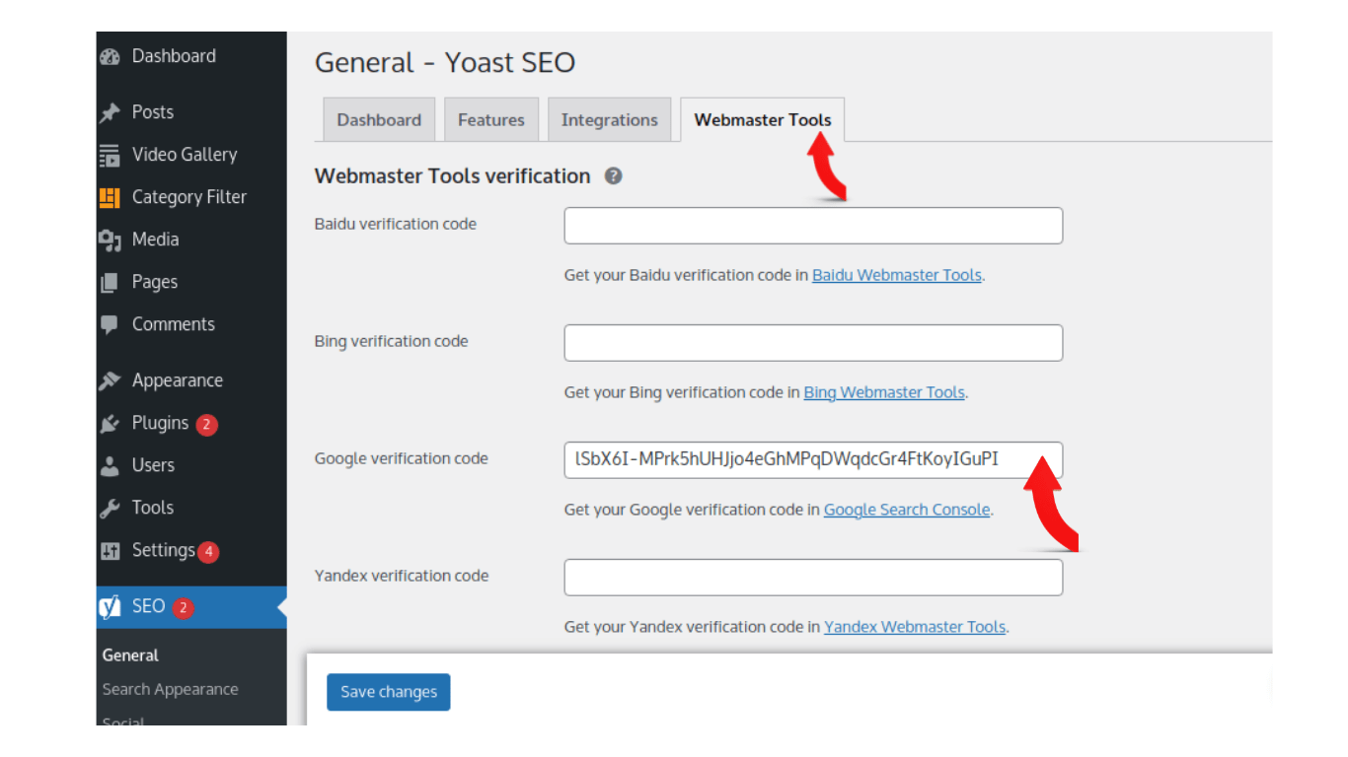Screen dimensions: 1348x757
Task: Click the Users person icon
Action: tap(110, 466)
